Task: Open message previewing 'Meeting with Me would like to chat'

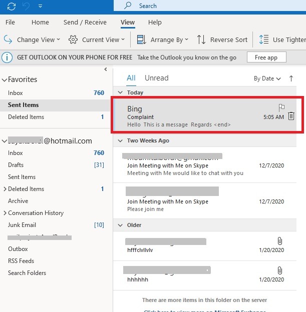Action: coord(205,165)
